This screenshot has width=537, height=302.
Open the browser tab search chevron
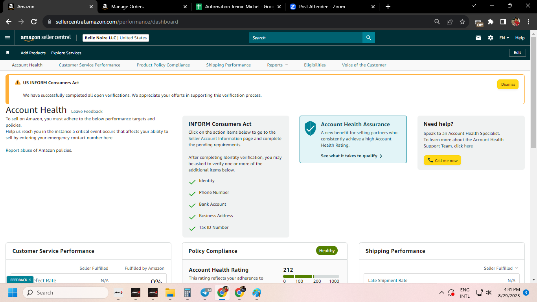click(x=473, y=6)
